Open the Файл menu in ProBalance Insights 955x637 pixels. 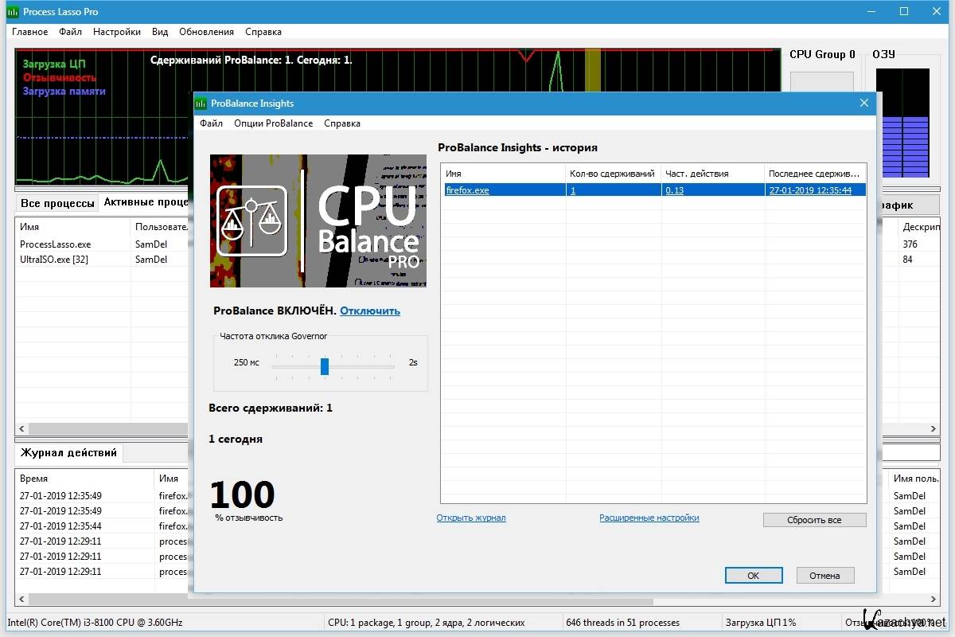coord(211,123)
